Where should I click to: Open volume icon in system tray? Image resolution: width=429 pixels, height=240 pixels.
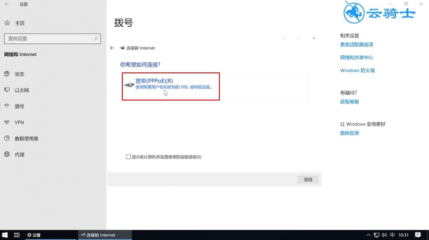coord(384,235)
